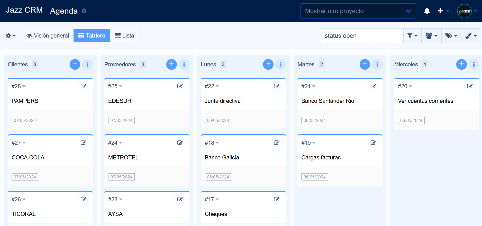Open the COCA COLA task
Screen dimensions: 482x226
(28, 157)
